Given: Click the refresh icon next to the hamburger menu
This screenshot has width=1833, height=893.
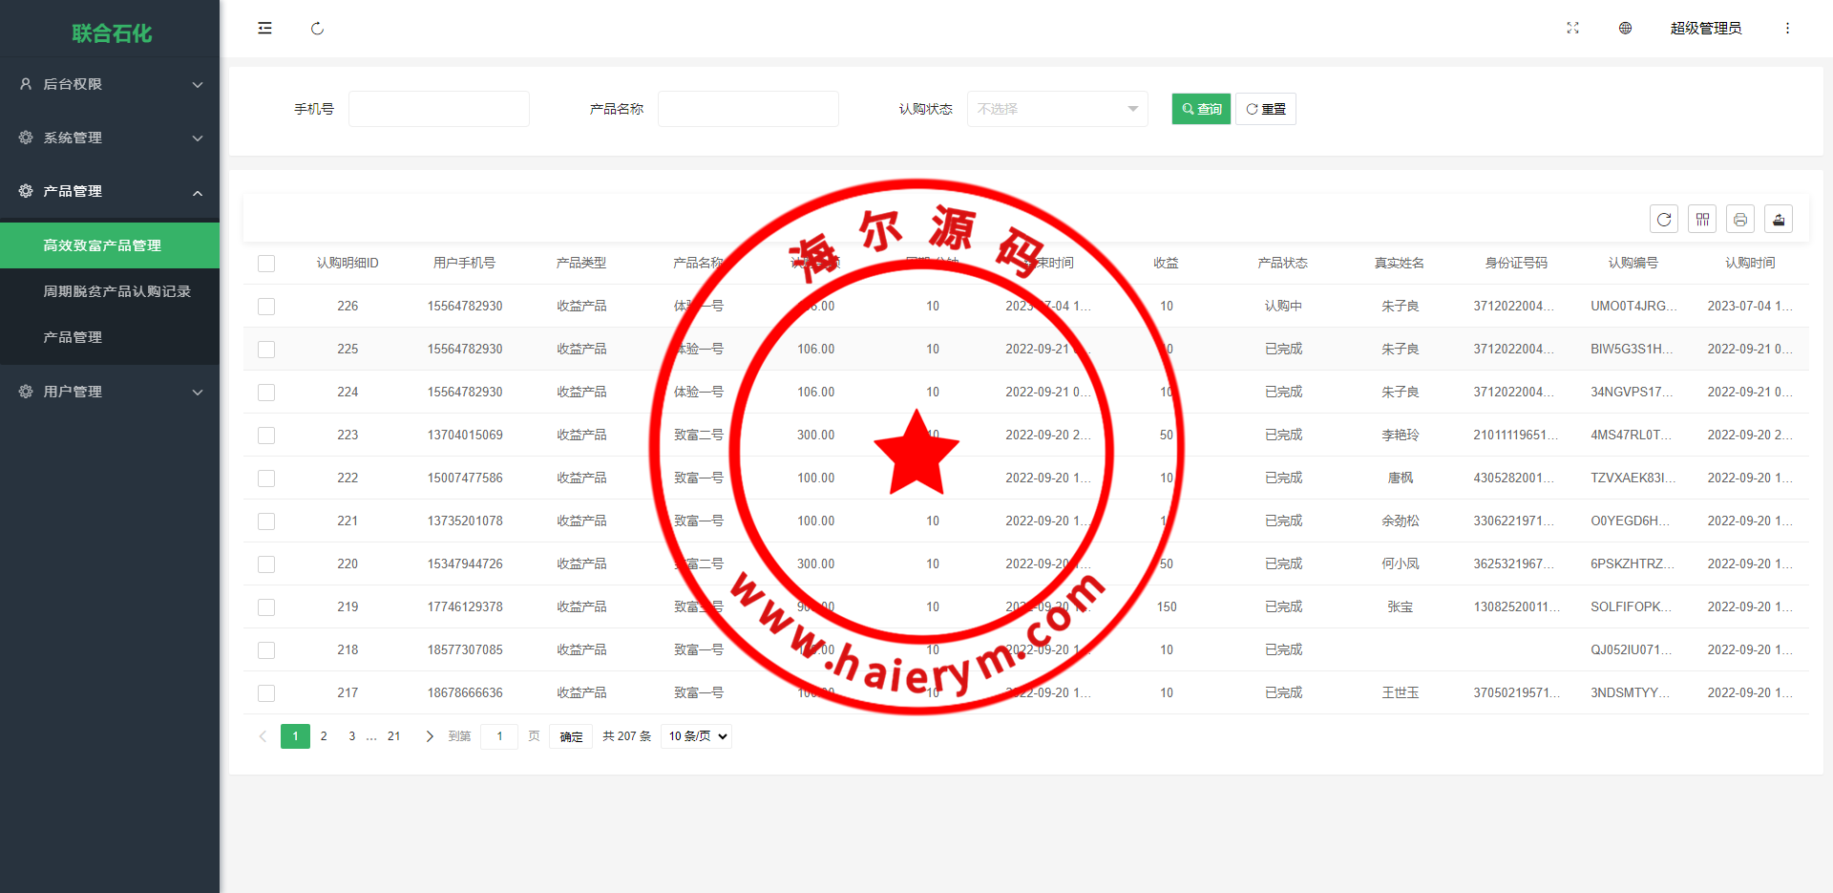Looking at the screenshot, I should tap(317, 29).
